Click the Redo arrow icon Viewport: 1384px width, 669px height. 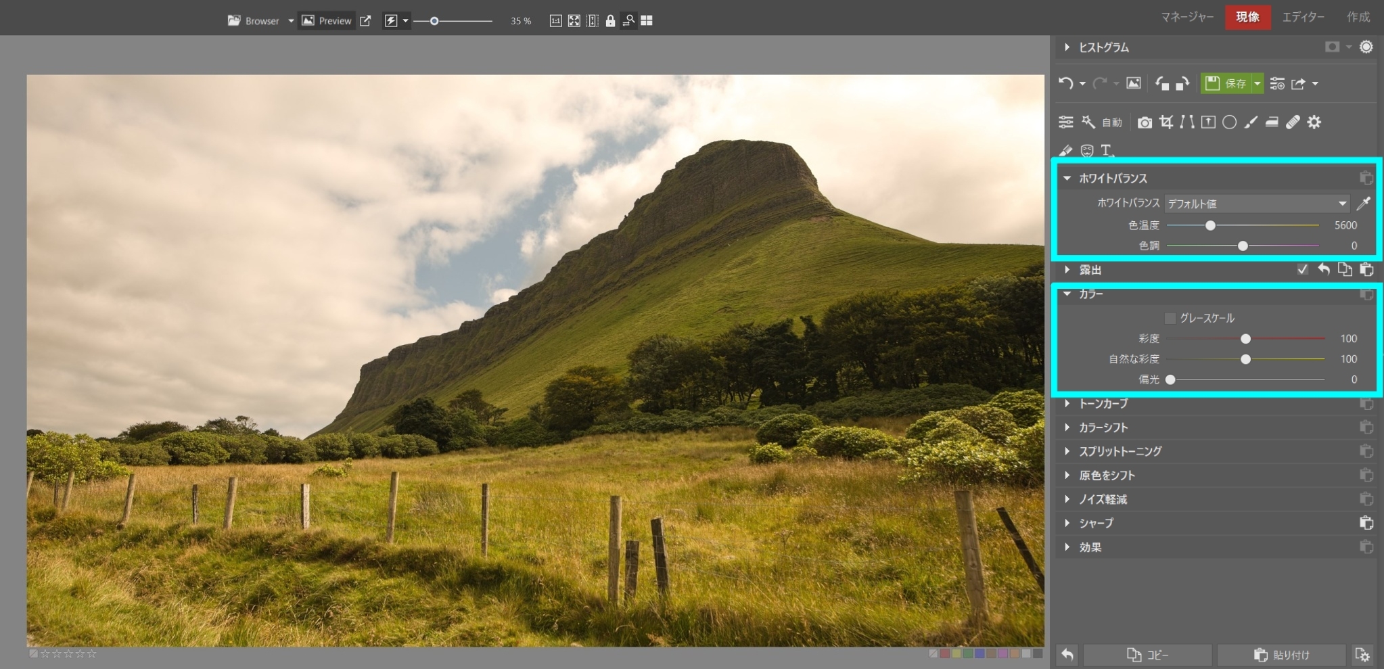pos(1100,83)
